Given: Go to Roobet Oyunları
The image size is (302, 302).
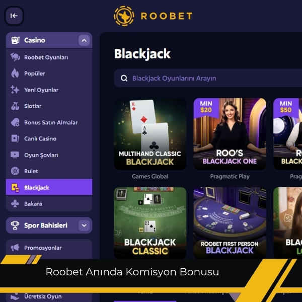Looking at the screenshot, I should pyautogui.click(x=49, y=57).
